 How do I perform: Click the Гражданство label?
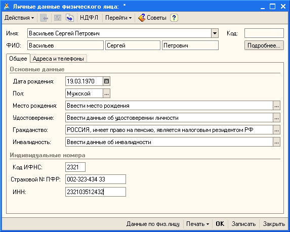pos(30,130)
